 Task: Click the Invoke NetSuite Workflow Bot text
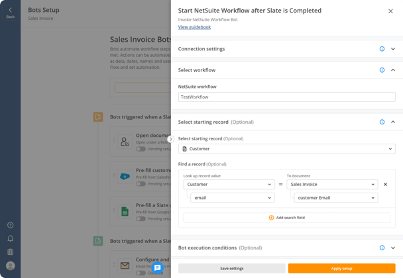pyautogui.click(x=207, y=19)
